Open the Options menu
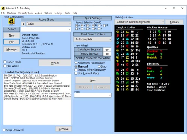The image size is (187, 140). pos(48,13)
